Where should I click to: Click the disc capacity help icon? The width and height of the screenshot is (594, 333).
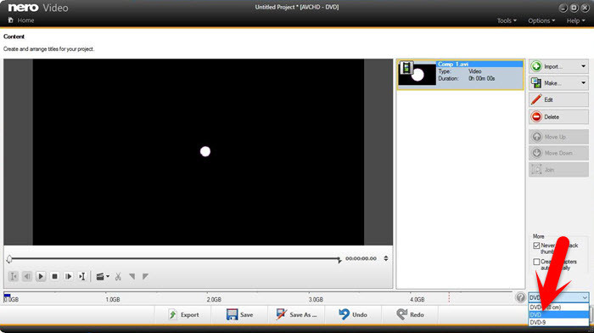point(520,297)
